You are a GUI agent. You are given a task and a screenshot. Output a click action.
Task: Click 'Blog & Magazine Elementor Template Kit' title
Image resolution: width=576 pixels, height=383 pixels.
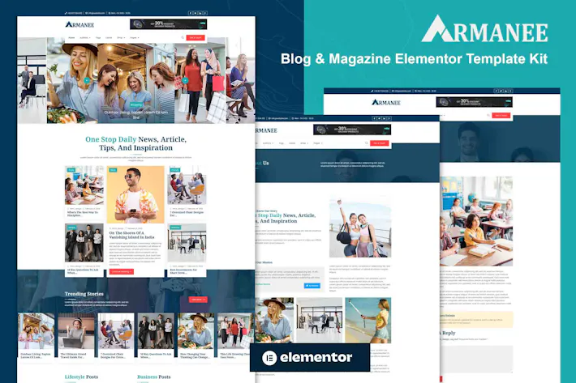[415, 59]
